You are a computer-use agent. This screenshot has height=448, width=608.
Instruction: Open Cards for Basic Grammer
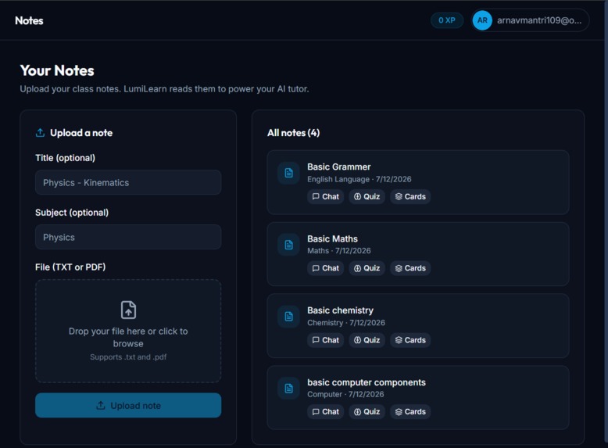pyautogui.click(x=410, y=197)
